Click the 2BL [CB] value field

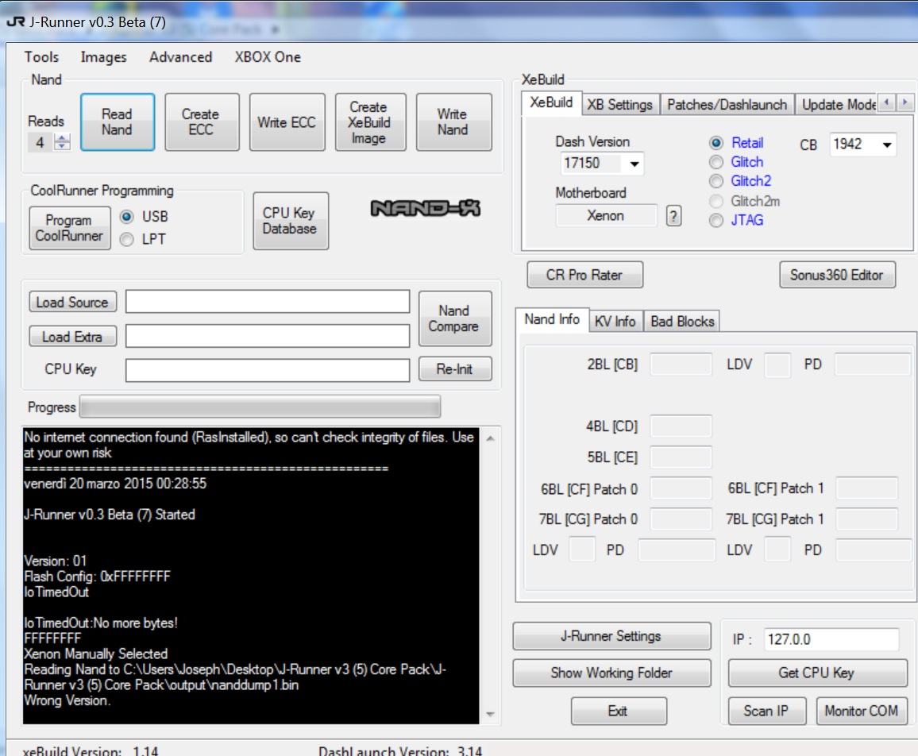pos(681,364)
